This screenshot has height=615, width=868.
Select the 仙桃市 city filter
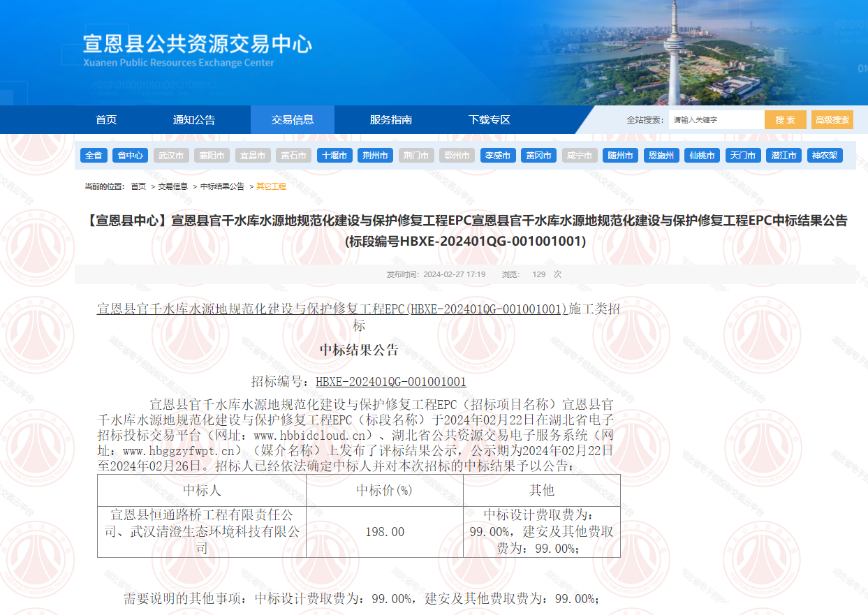coord(702,156)
